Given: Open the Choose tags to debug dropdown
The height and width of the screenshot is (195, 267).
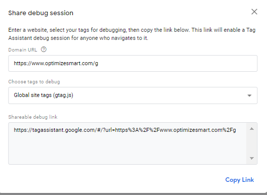Looking at the screenshot, I should 133,95.
